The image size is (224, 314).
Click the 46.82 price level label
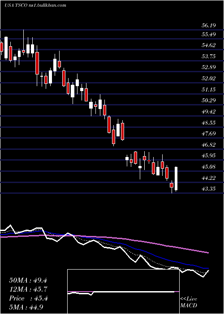(208, 144)
